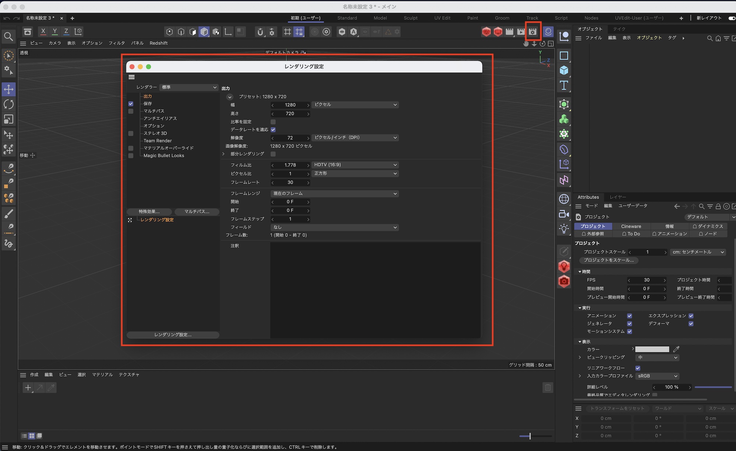Enable the 比率を固定 checkbox
Image resolution: width=736 pixels, height=451 pixels.
tap(273, 122)
